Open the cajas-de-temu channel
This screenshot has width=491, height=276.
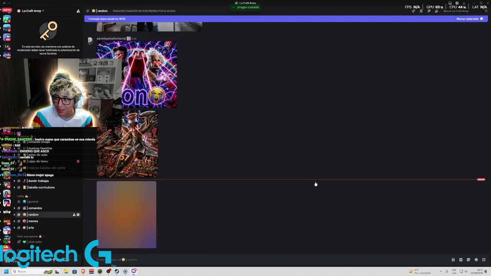(x=38, y=161)
